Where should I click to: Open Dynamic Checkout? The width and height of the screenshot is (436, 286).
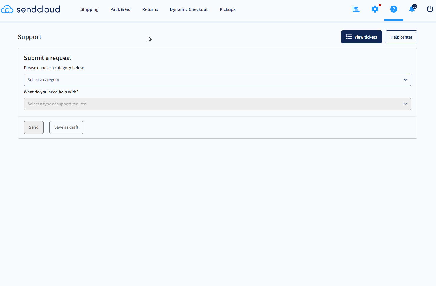[x=189, y=9]
